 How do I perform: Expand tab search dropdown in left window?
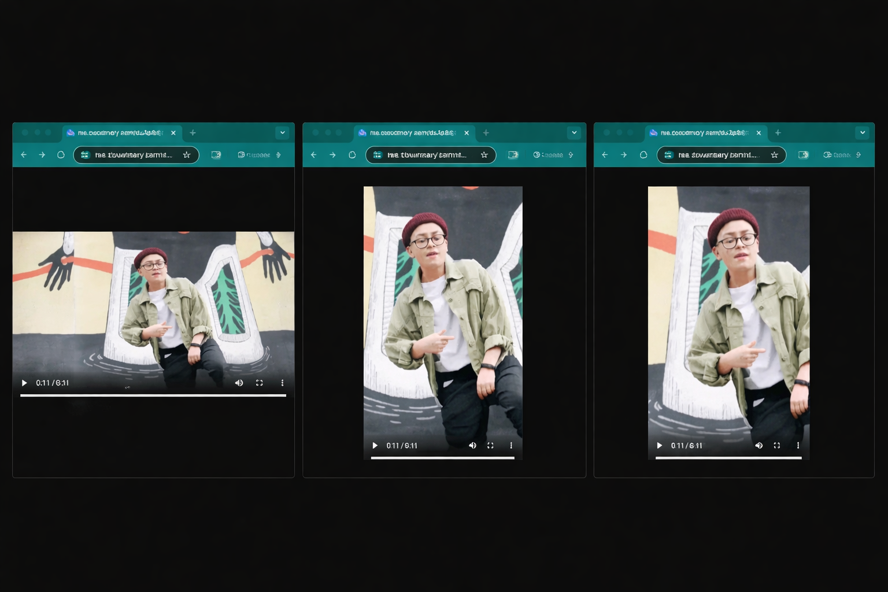pyautogui.click(x=282, y=133)
